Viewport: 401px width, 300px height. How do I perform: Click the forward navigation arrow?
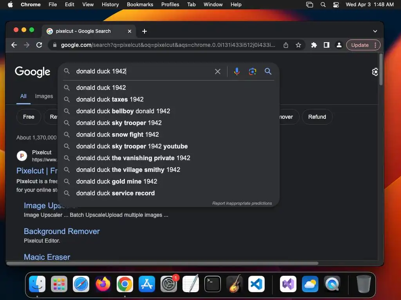pos(27,45)
